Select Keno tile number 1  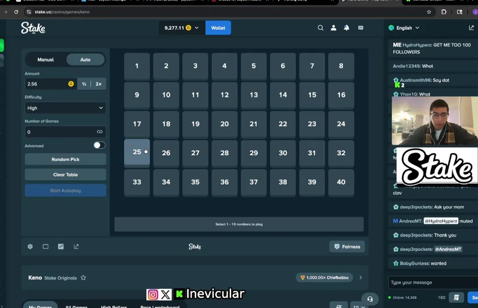(x=137, y=66)
